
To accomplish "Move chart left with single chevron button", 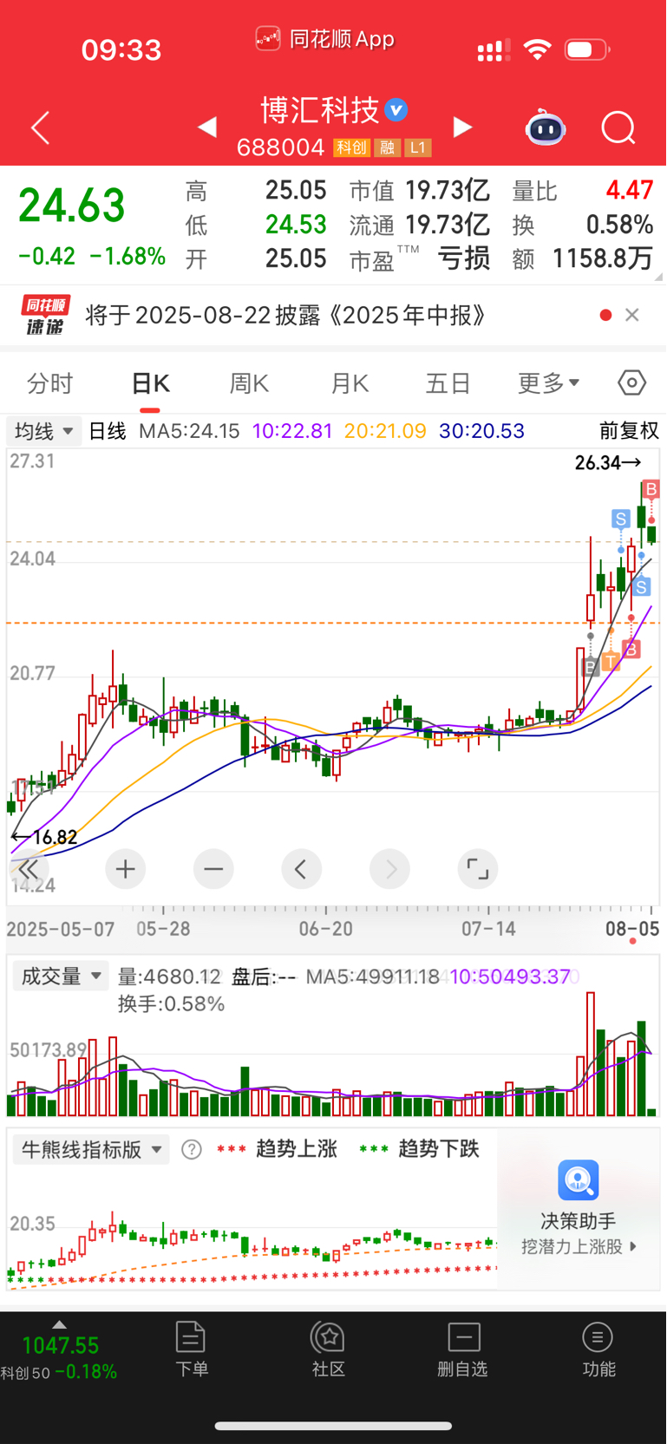I will 302,869.
